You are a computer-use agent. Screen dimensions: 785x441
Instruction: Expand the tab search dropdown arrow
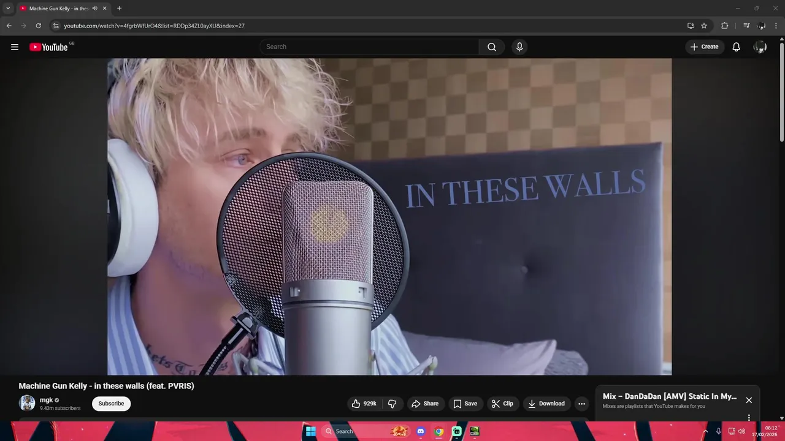tap(8, 9)
